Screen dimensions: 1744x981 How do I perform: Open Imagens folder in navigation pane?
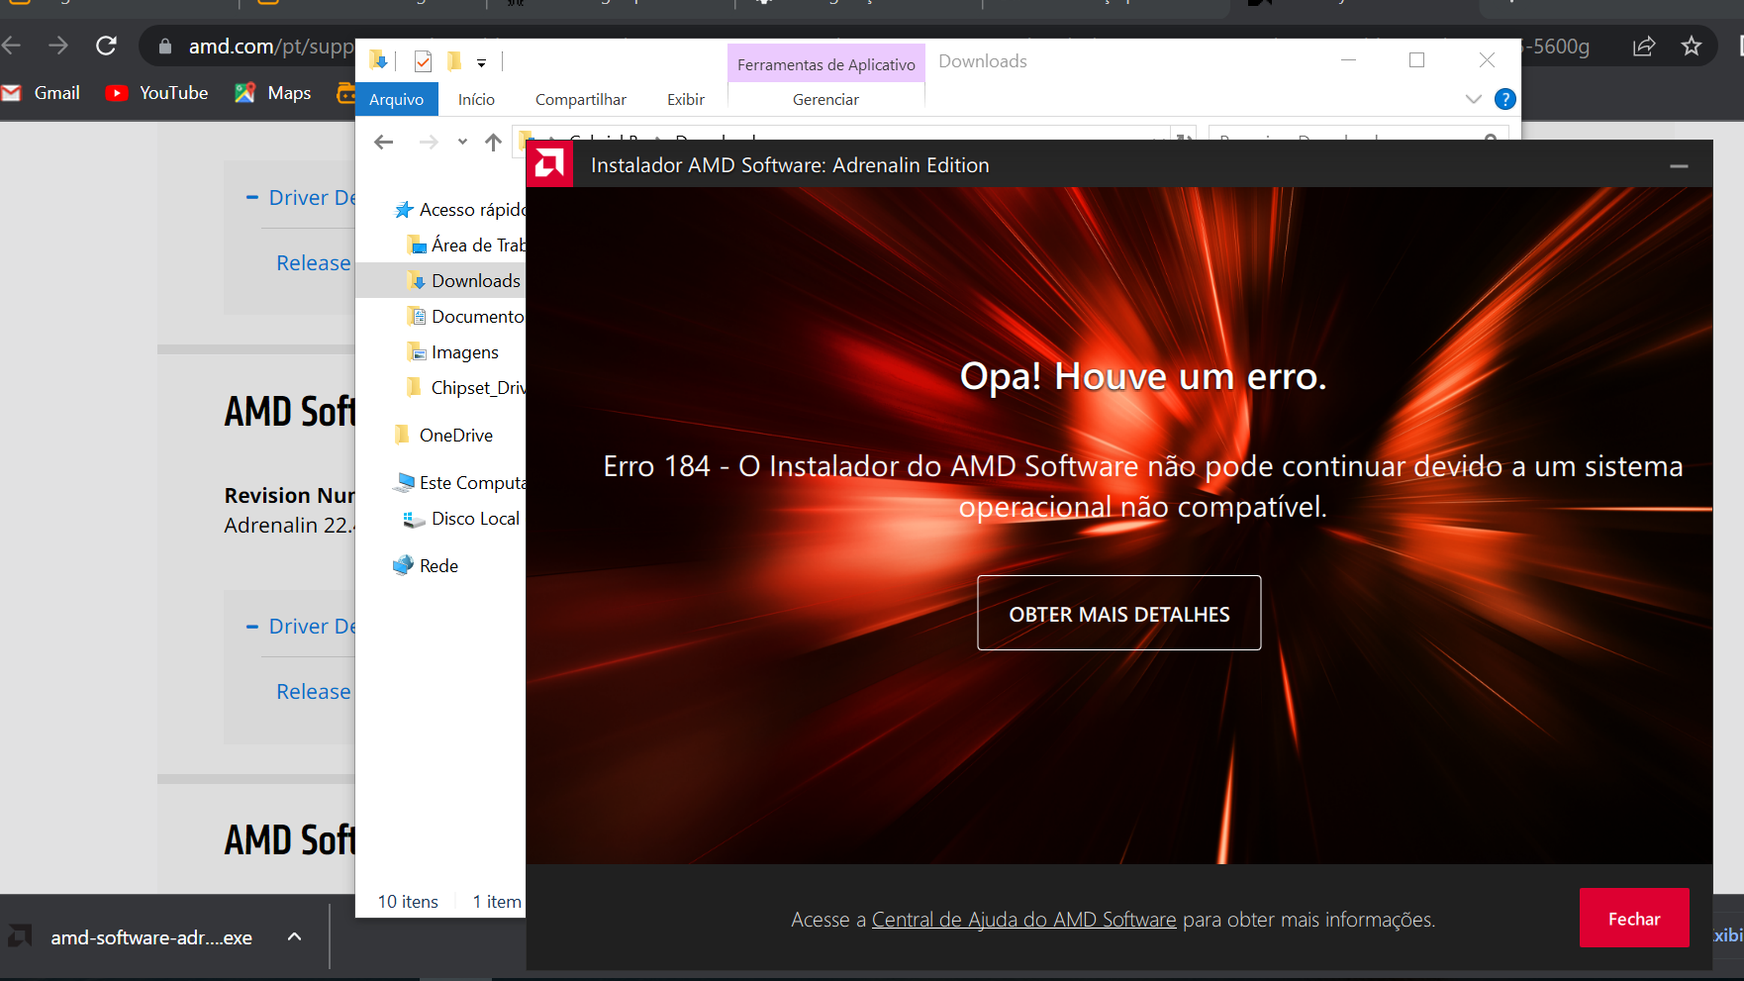[453, 352]
